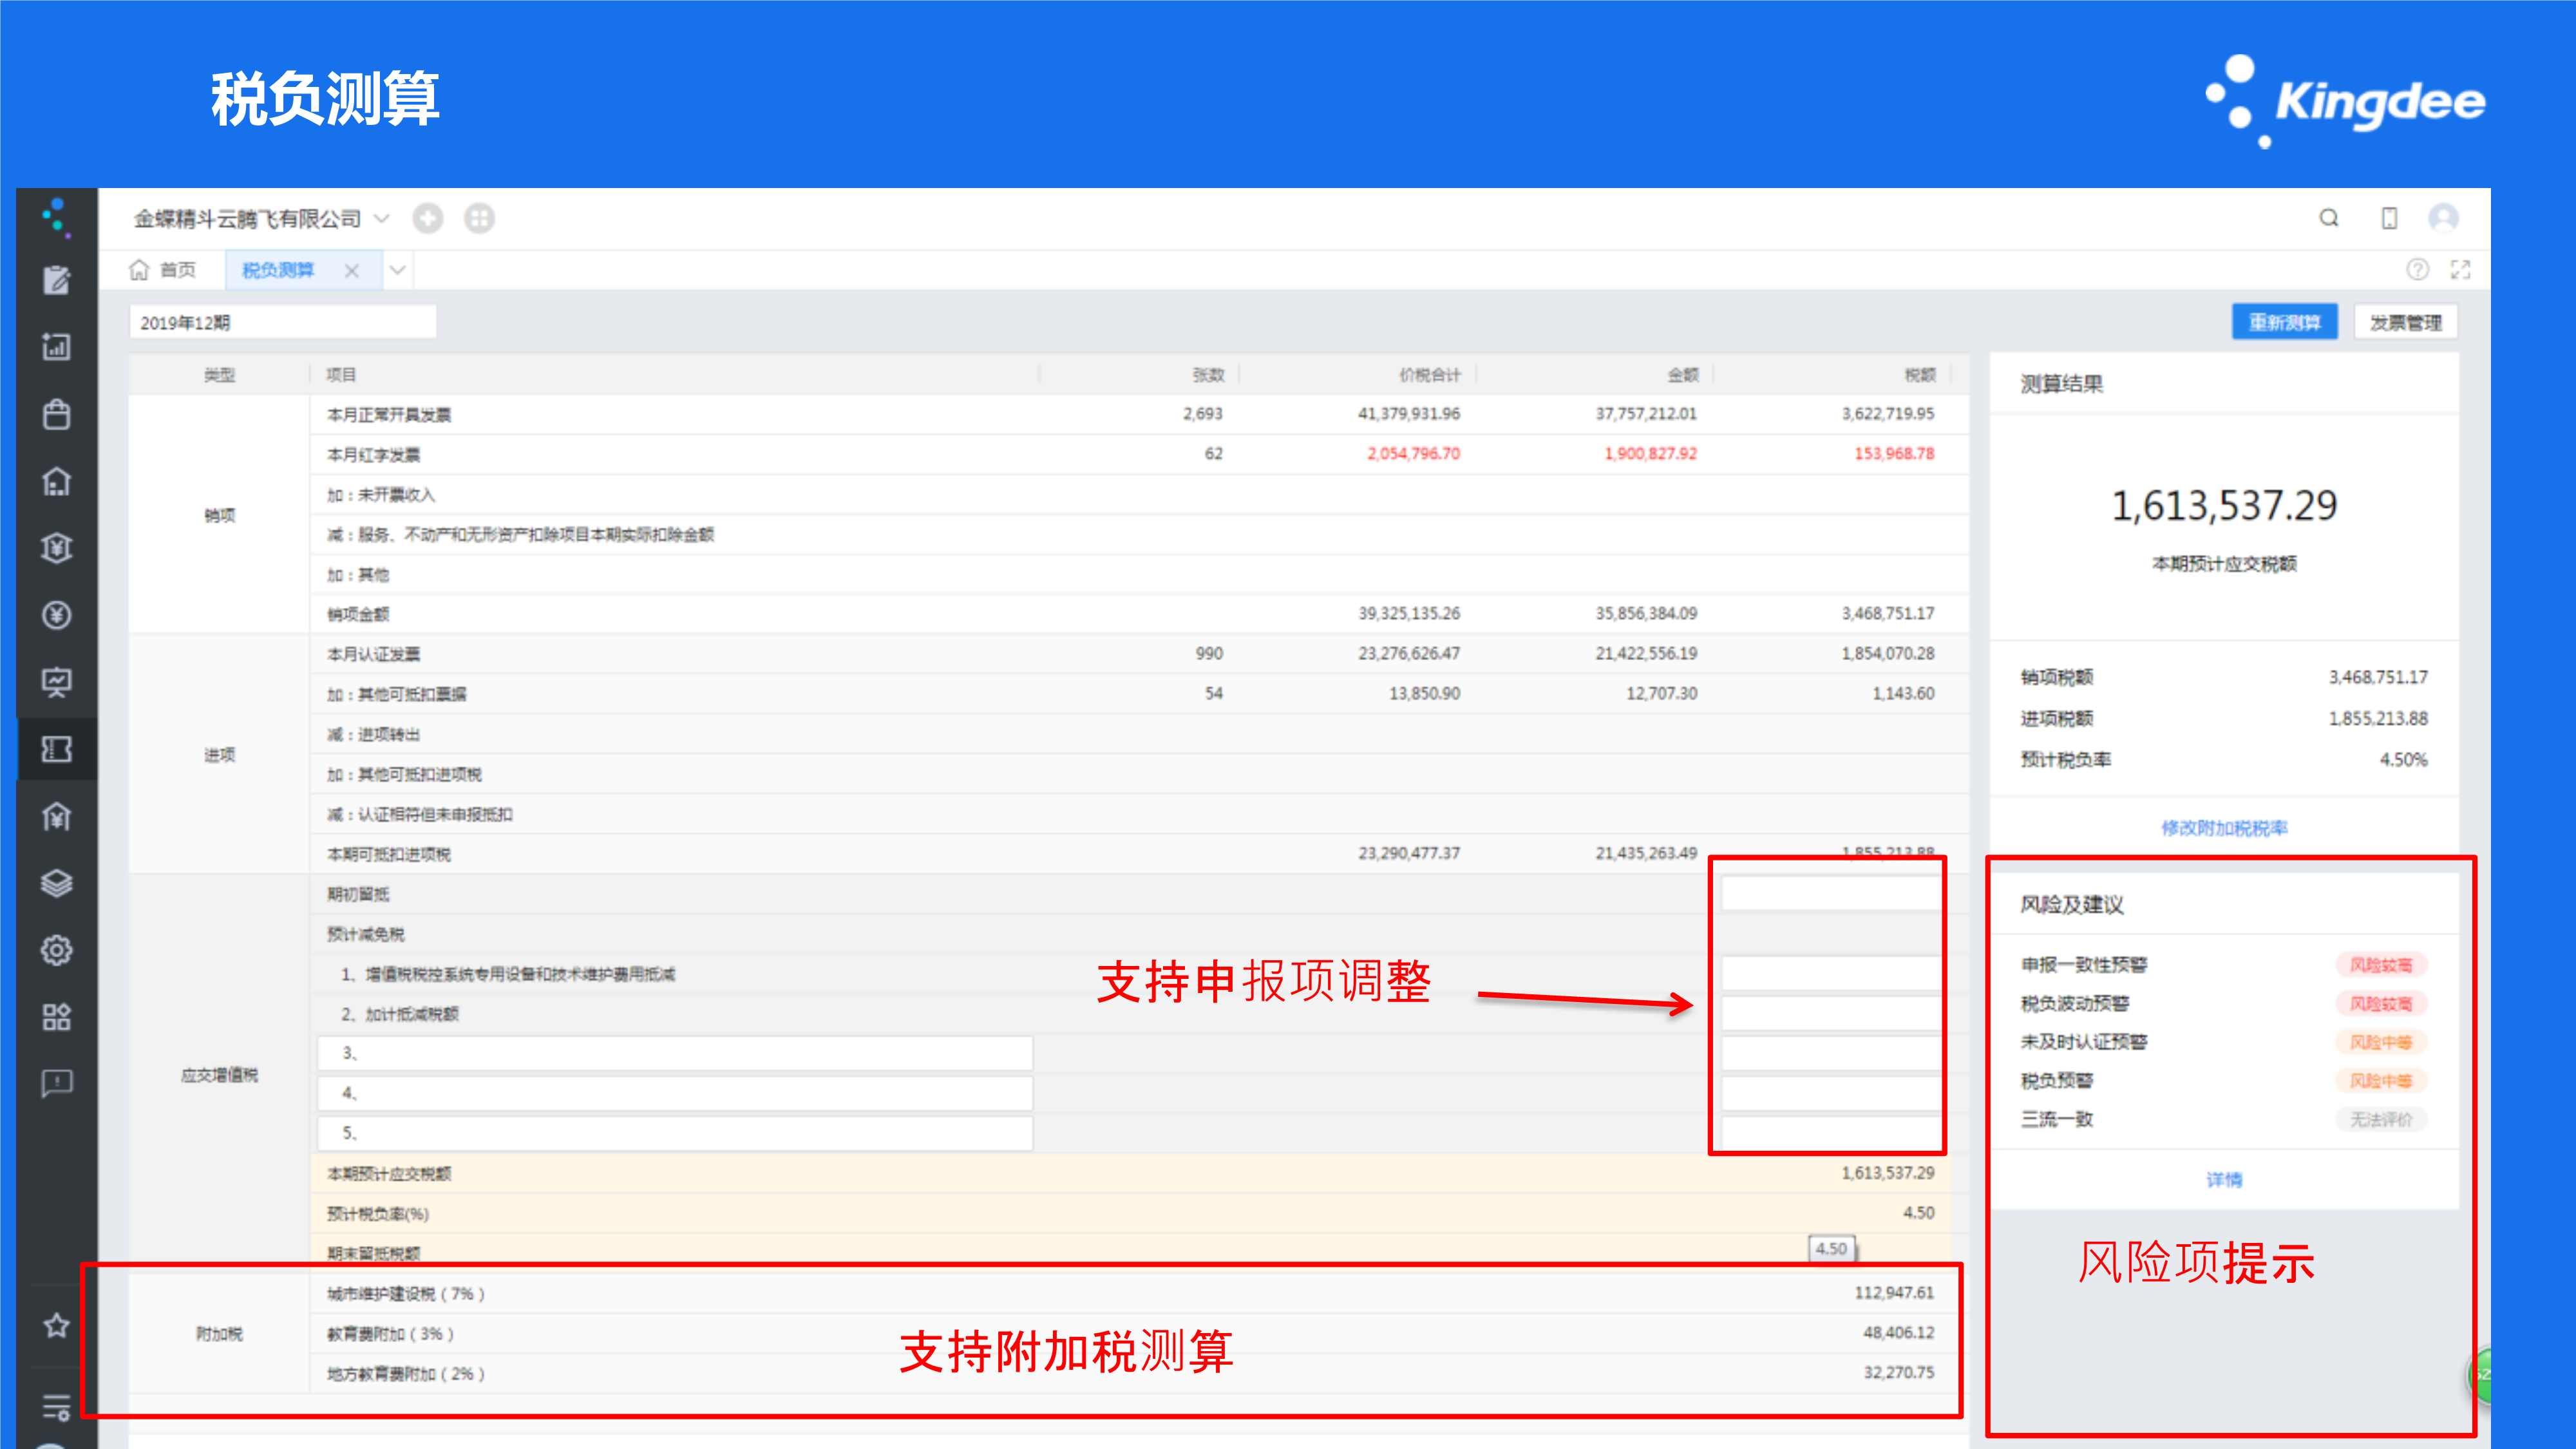Click the round plus icon beside company name

428,218
